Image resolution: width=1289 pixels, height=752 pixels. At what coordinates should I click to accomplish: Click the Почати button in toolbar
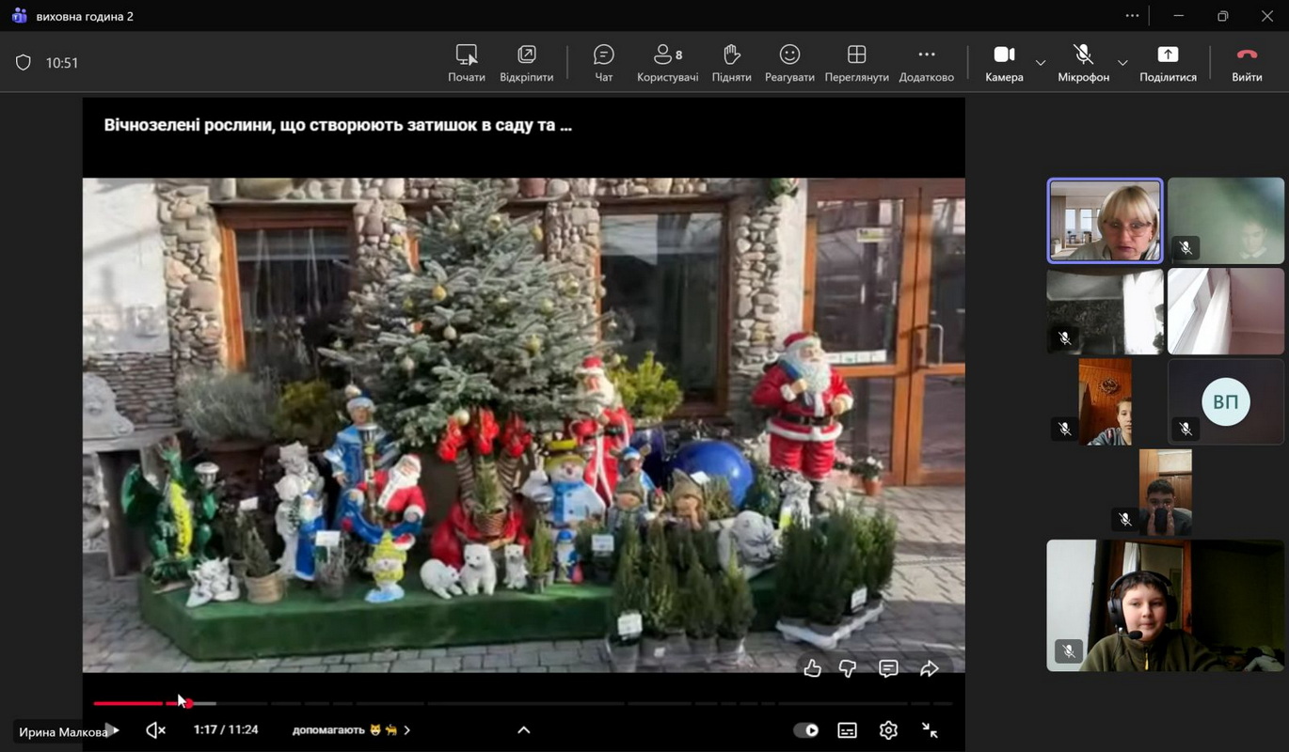(x=466, y=62)
